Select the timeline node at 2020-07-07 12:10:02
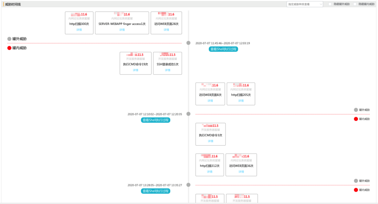 coord(188,114)
